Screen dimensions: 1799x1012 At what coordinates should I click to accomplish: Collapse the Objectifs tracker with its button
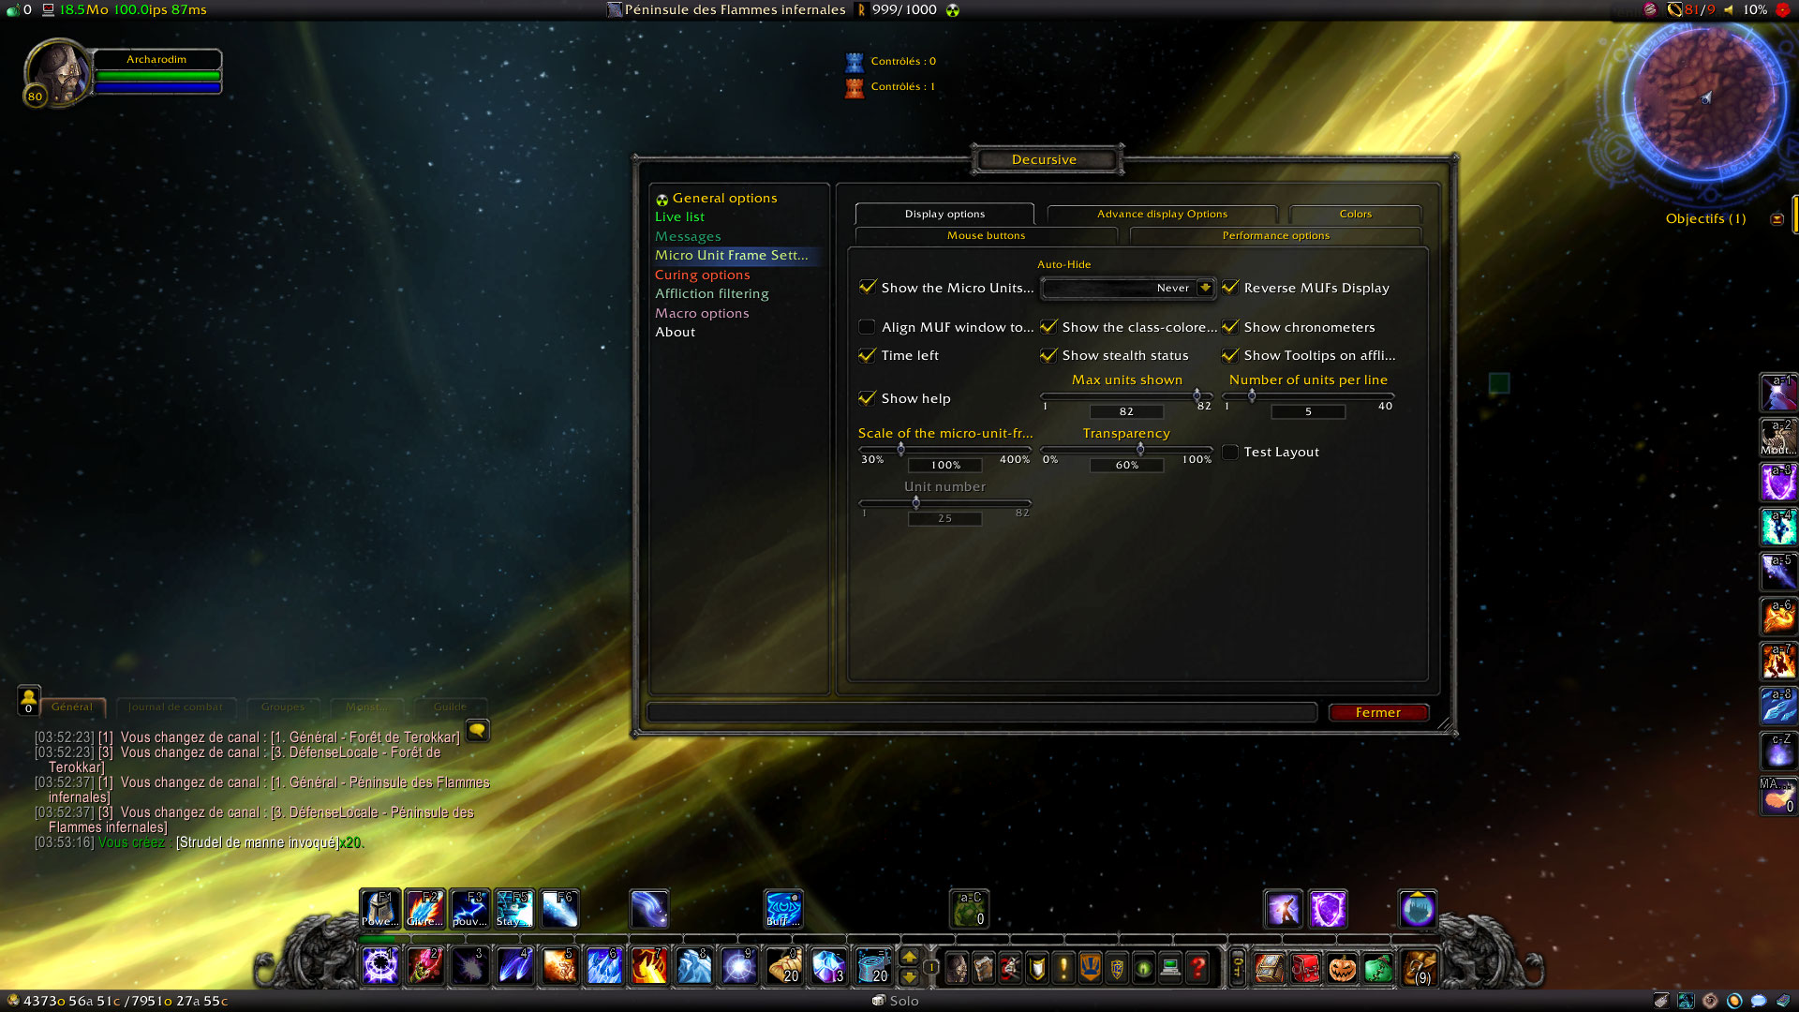pyautogui.click(x=1777, y=219)
